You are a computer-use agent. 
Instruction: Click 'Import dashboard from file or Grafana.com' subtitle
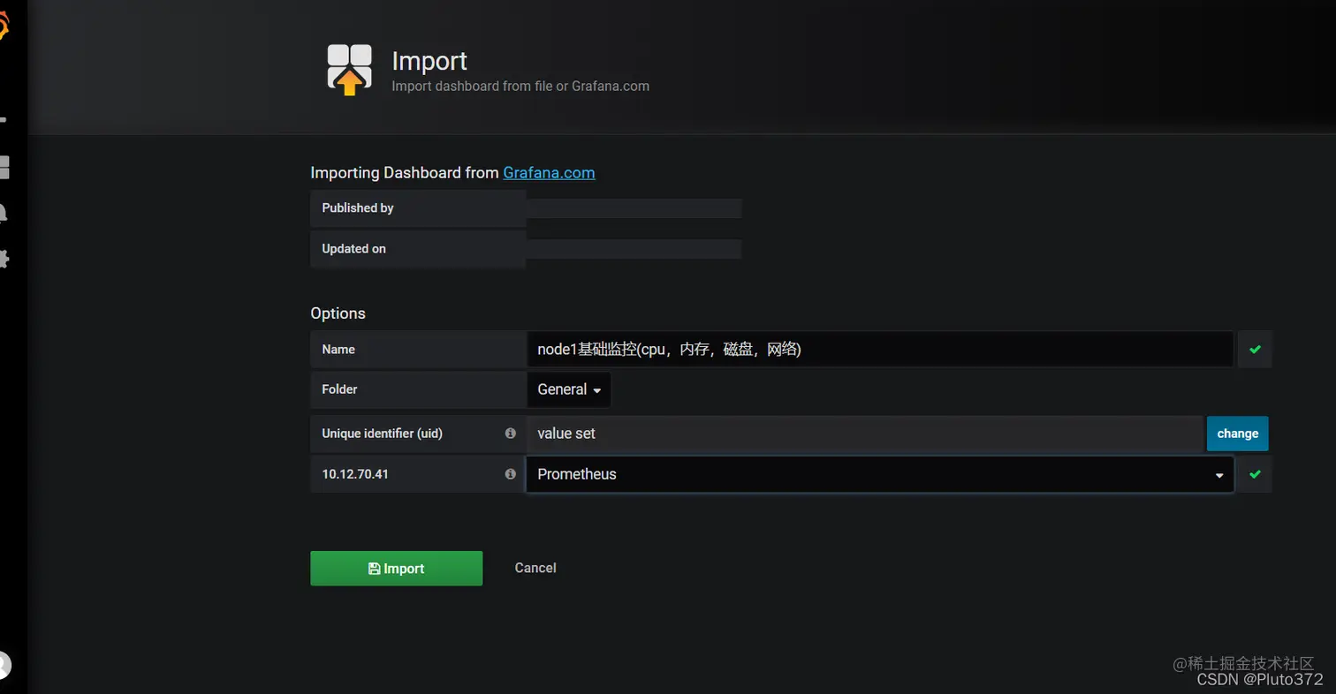coord(520,87)
